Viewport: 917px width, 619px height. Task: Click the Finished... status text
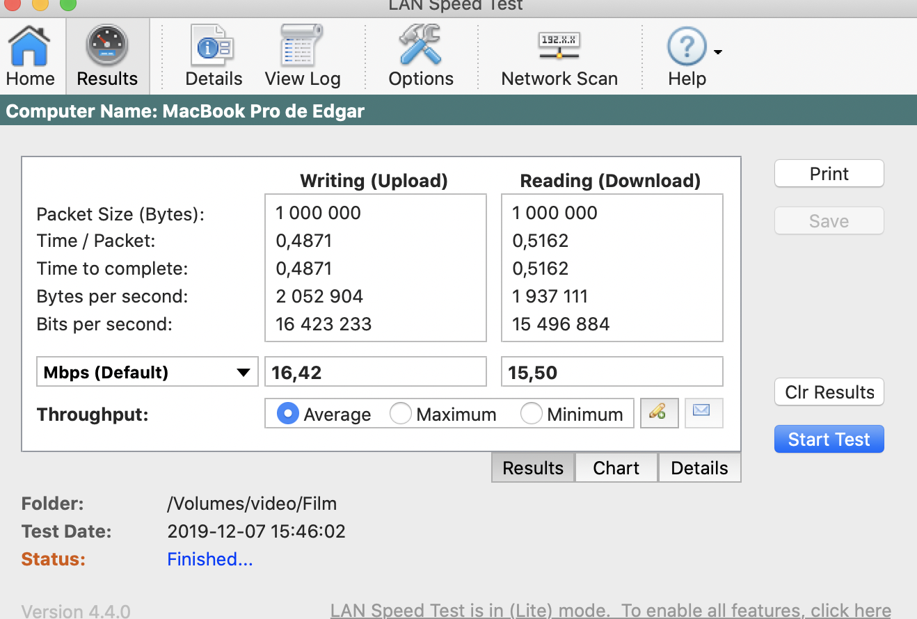click(210, 559)
